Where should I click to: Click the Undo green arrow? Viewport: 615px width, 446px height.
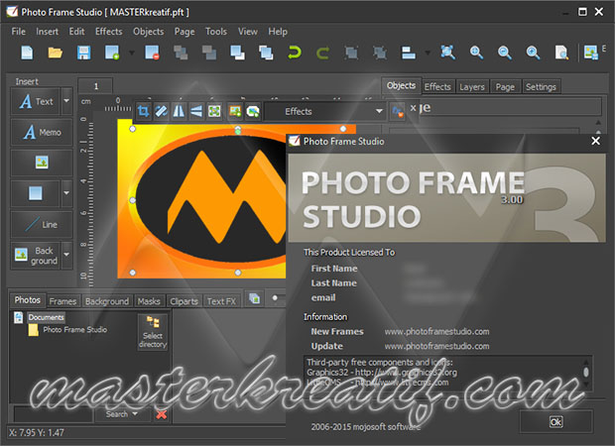pos(295,53)
